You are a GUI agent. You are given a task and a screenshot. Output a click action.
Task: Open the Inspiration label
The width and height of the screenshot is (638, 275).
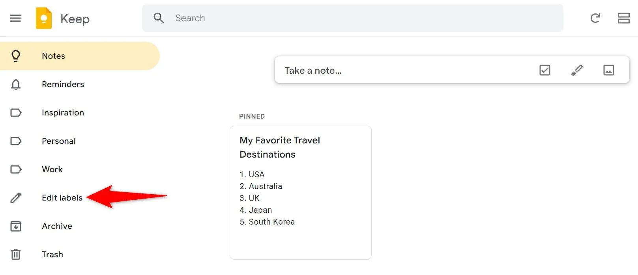(80, 113)
